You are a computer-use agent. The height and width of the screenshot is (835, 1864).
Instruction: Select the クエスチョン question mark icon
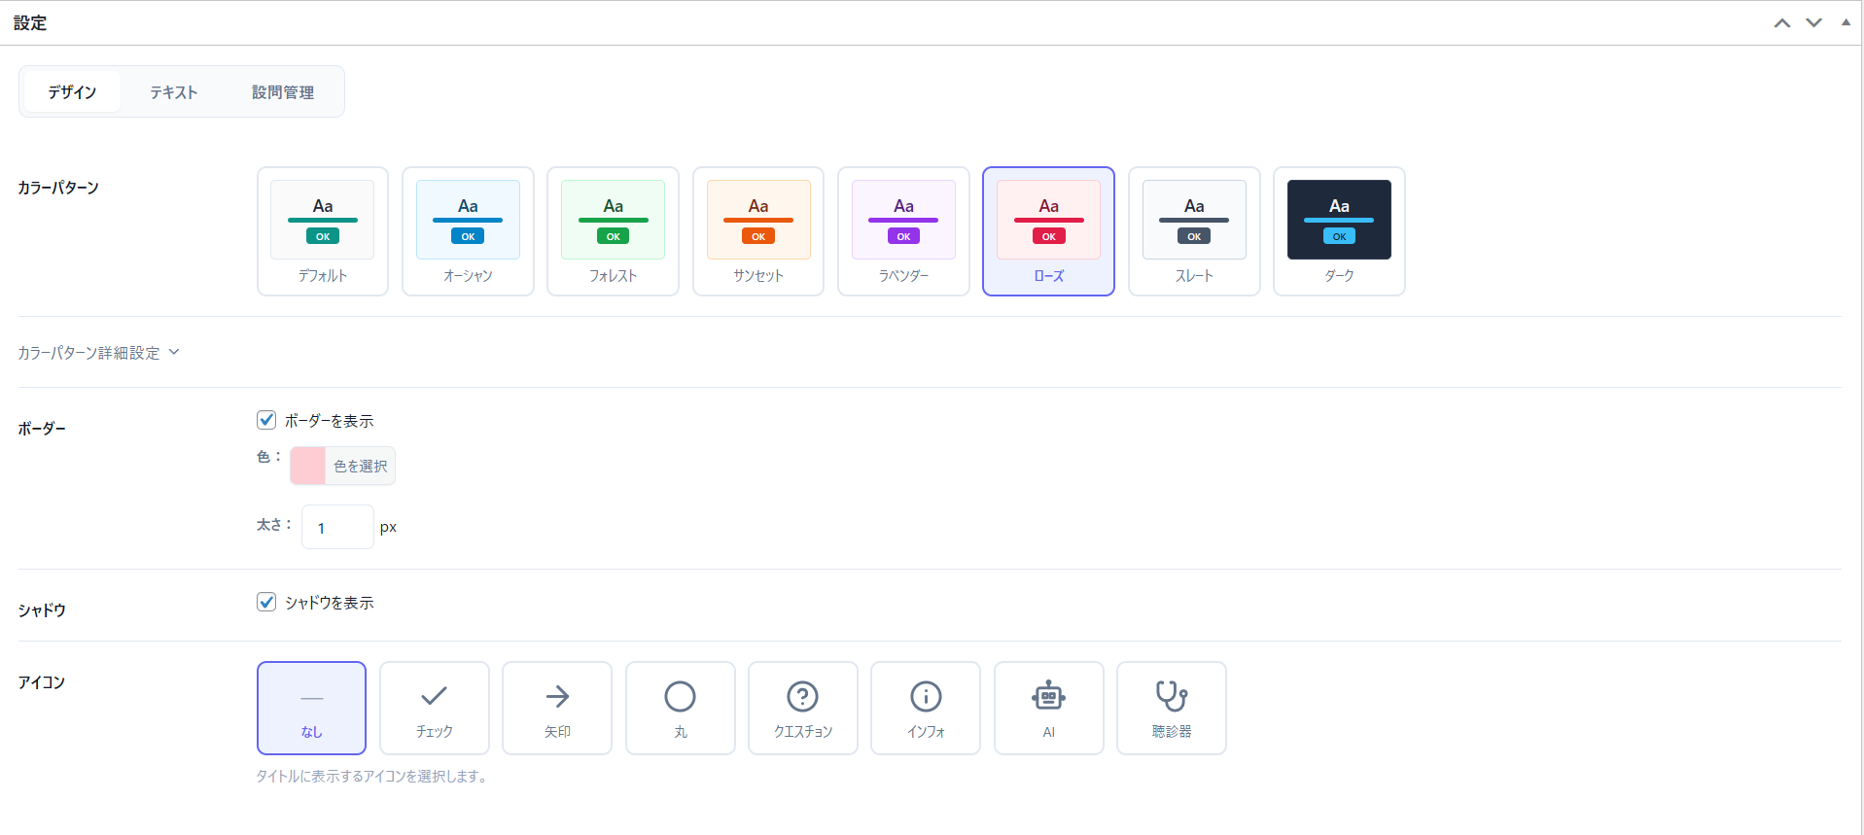(x=802, y=708)
